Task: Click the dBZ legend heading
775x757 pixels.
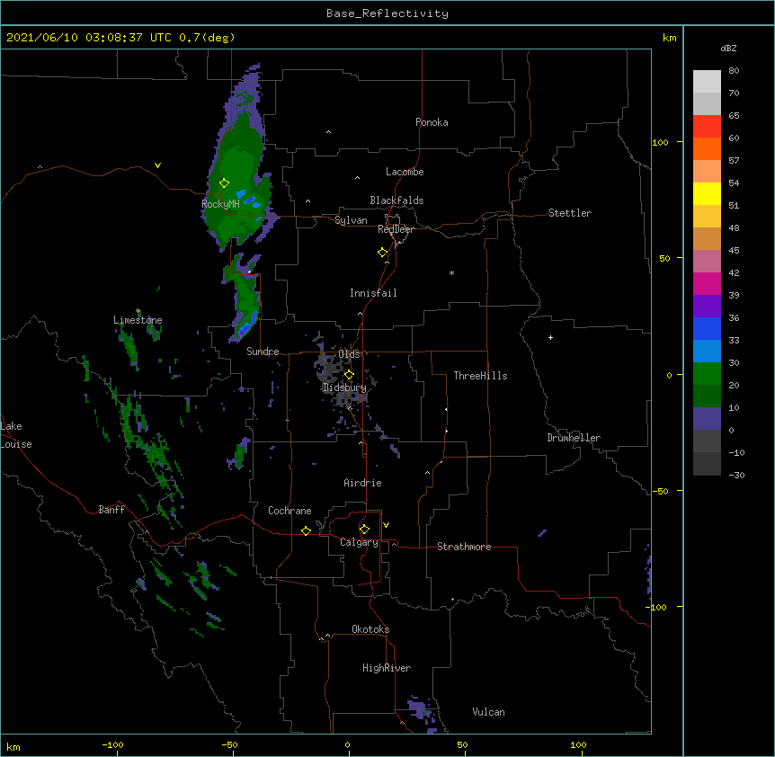Action: [728, 48]
